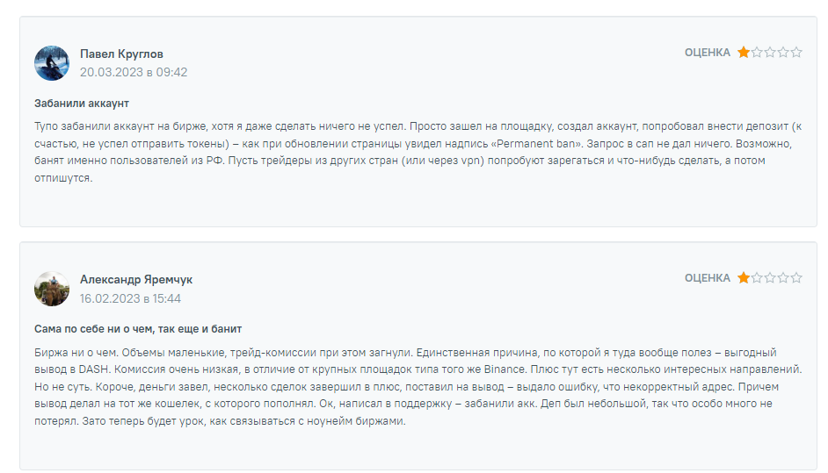Open the Александр Яремчук reviewer name

(136, 279)
